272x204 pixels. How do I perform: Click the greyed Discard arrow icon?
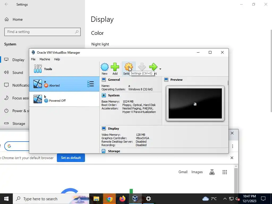(x=142, y=67)
